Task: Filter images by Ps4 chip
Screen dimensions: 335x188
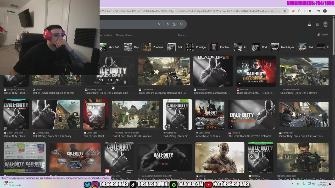Action: [x=306, y=47]
